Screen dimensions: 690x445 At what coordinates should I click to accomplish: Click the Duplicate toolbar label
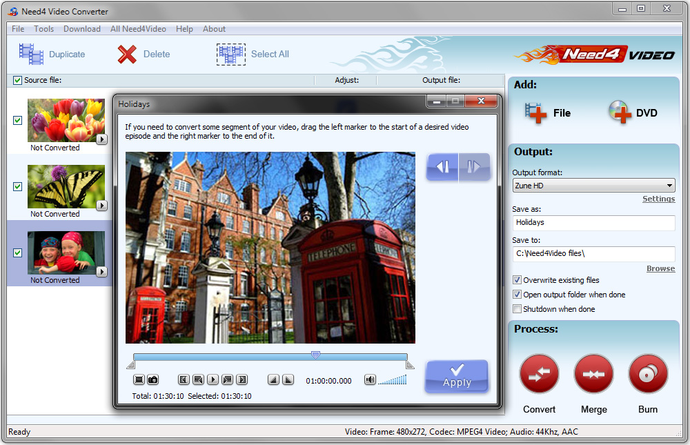click(67, 54)
